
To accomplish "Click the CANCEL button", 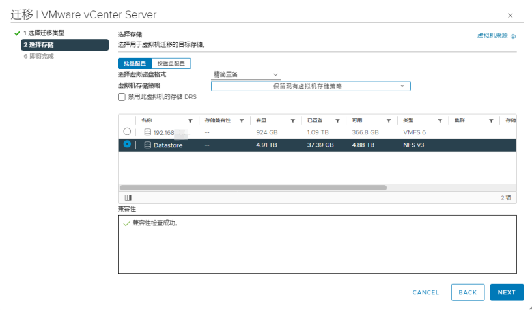I will 426,292.
